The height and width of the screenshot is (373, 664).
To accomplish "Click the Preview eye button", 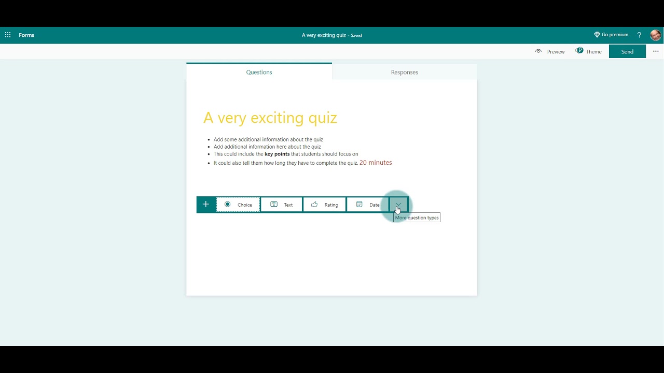I will click(550, 51).
